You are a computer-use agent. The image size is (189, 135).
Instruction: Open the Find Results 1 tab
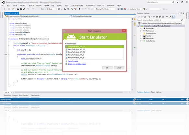coord(24,95)
